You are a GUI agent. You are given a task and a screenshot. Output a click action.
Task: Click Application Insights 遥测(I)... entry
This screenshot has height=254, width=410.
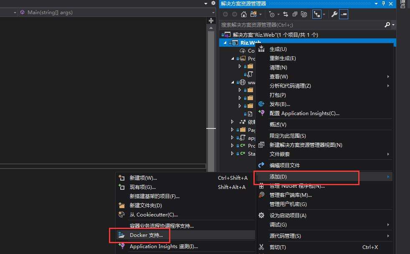click(185, 246)
